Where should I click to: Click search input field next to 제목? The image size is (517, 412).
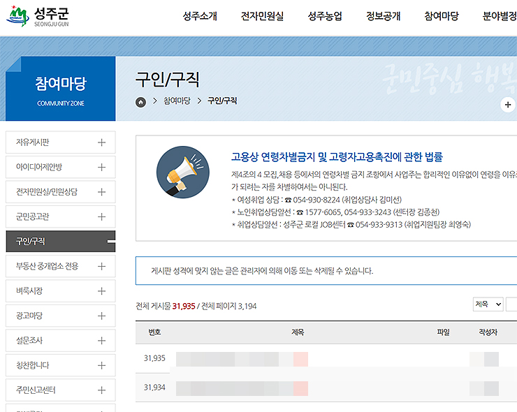511,304
